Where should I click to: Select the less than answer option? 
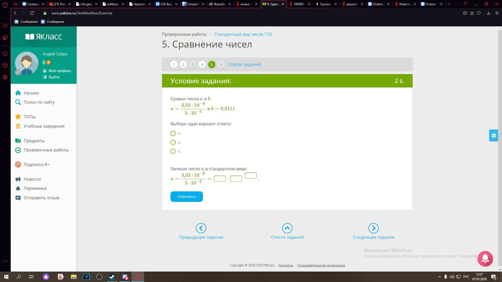173,151
